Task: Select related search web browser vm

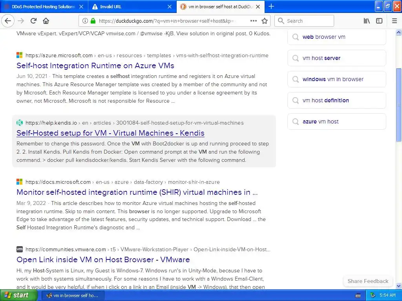Action: point(336,37)
